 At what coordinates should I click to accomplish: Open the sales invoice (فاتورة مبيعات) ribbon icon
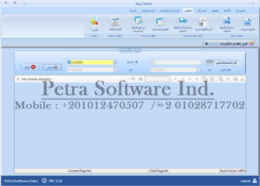[247, 25]
